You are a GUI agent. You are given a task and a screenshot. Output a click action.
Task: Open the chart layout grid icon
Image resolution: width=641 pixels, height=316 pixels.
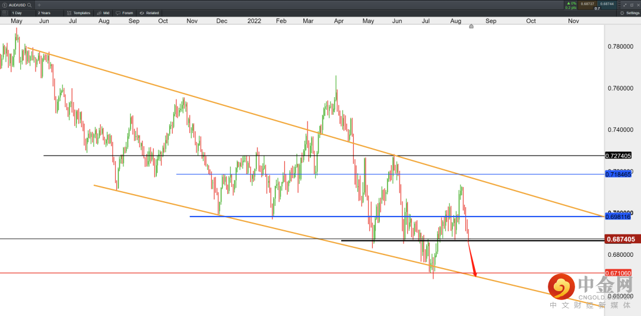(x=5, y=13)
